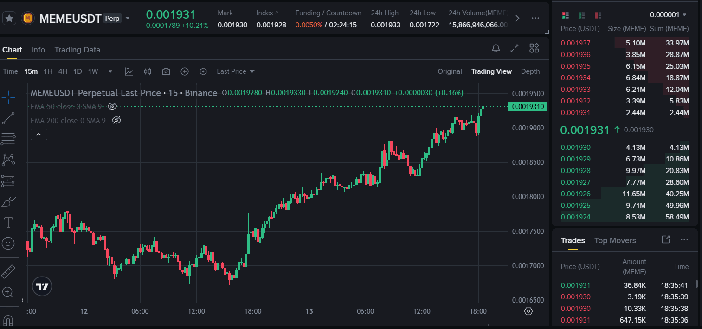This screenshot has width=702, height=329.
Task: Select the crosshair cursor tool
Action: pyautogui.click(x=8, y=97)
